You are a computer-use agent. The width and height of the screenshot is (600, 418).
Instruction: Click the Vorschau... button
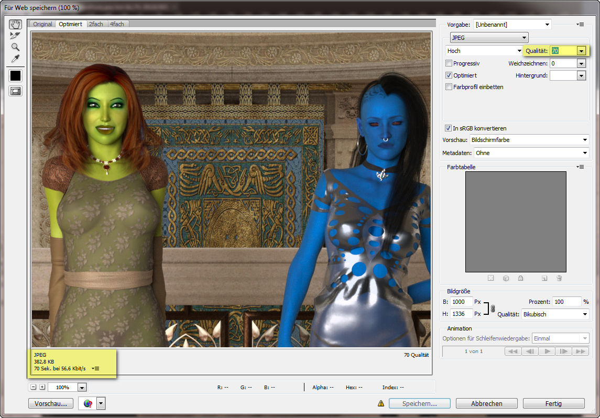(x=51, y=403)
